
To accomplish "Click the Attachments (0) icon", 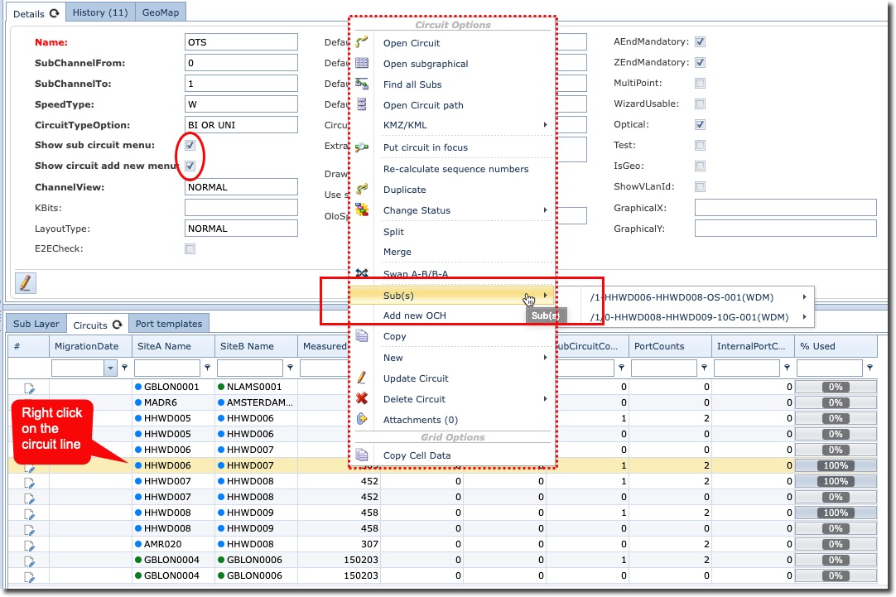I will (362, 420).
